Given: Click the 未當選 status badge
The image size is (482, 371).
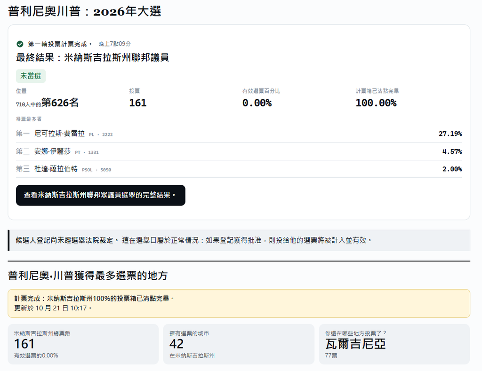Looking at the screenshot, I should [31, 76].
